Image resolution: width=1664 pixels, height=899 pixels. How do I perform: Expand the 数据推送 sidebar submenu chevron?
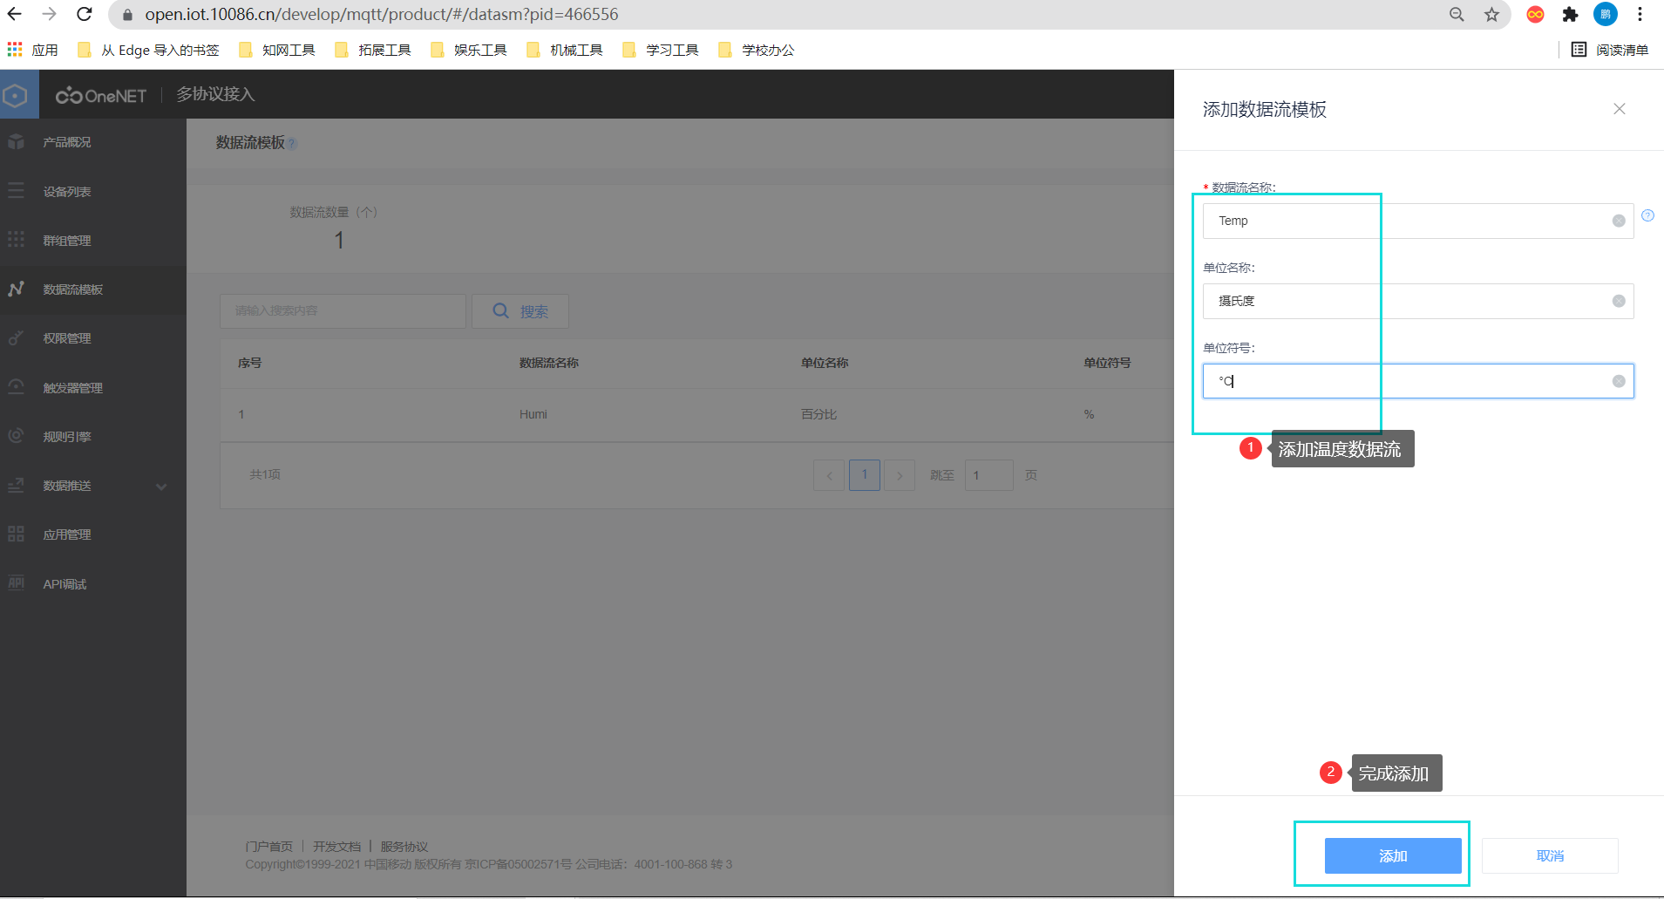(161, 487)
